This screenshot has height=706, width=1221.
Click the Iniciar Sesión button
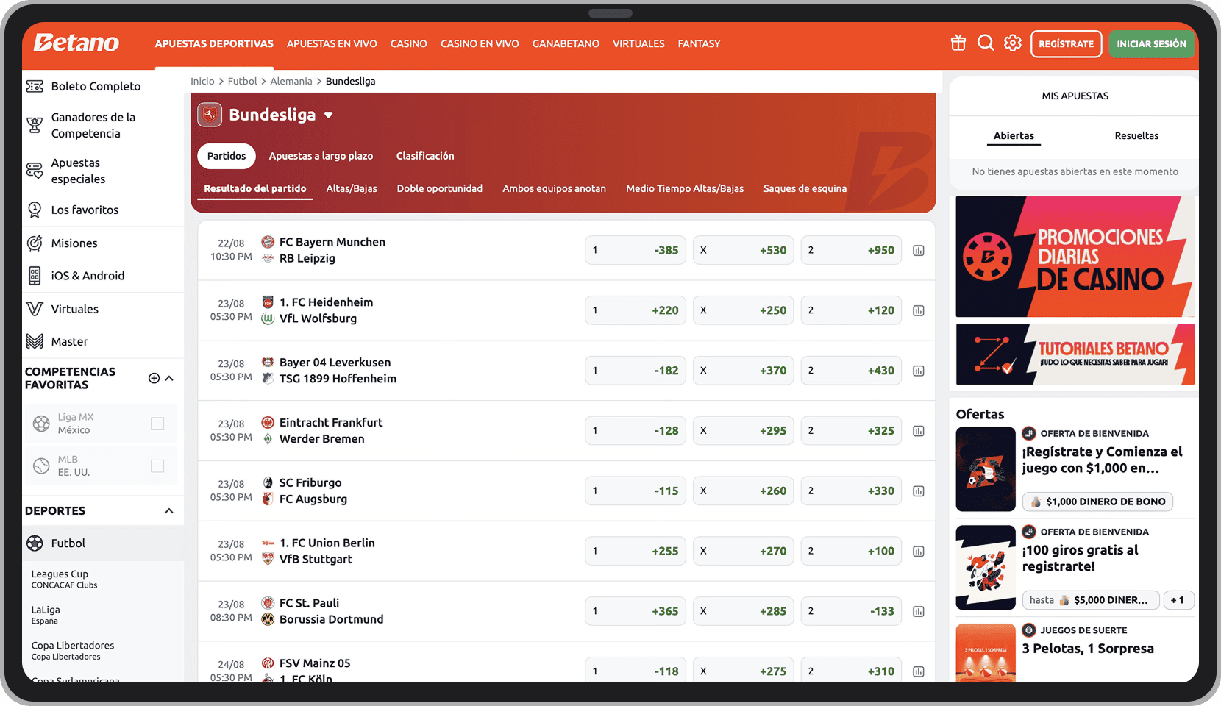click(1151, 44)
